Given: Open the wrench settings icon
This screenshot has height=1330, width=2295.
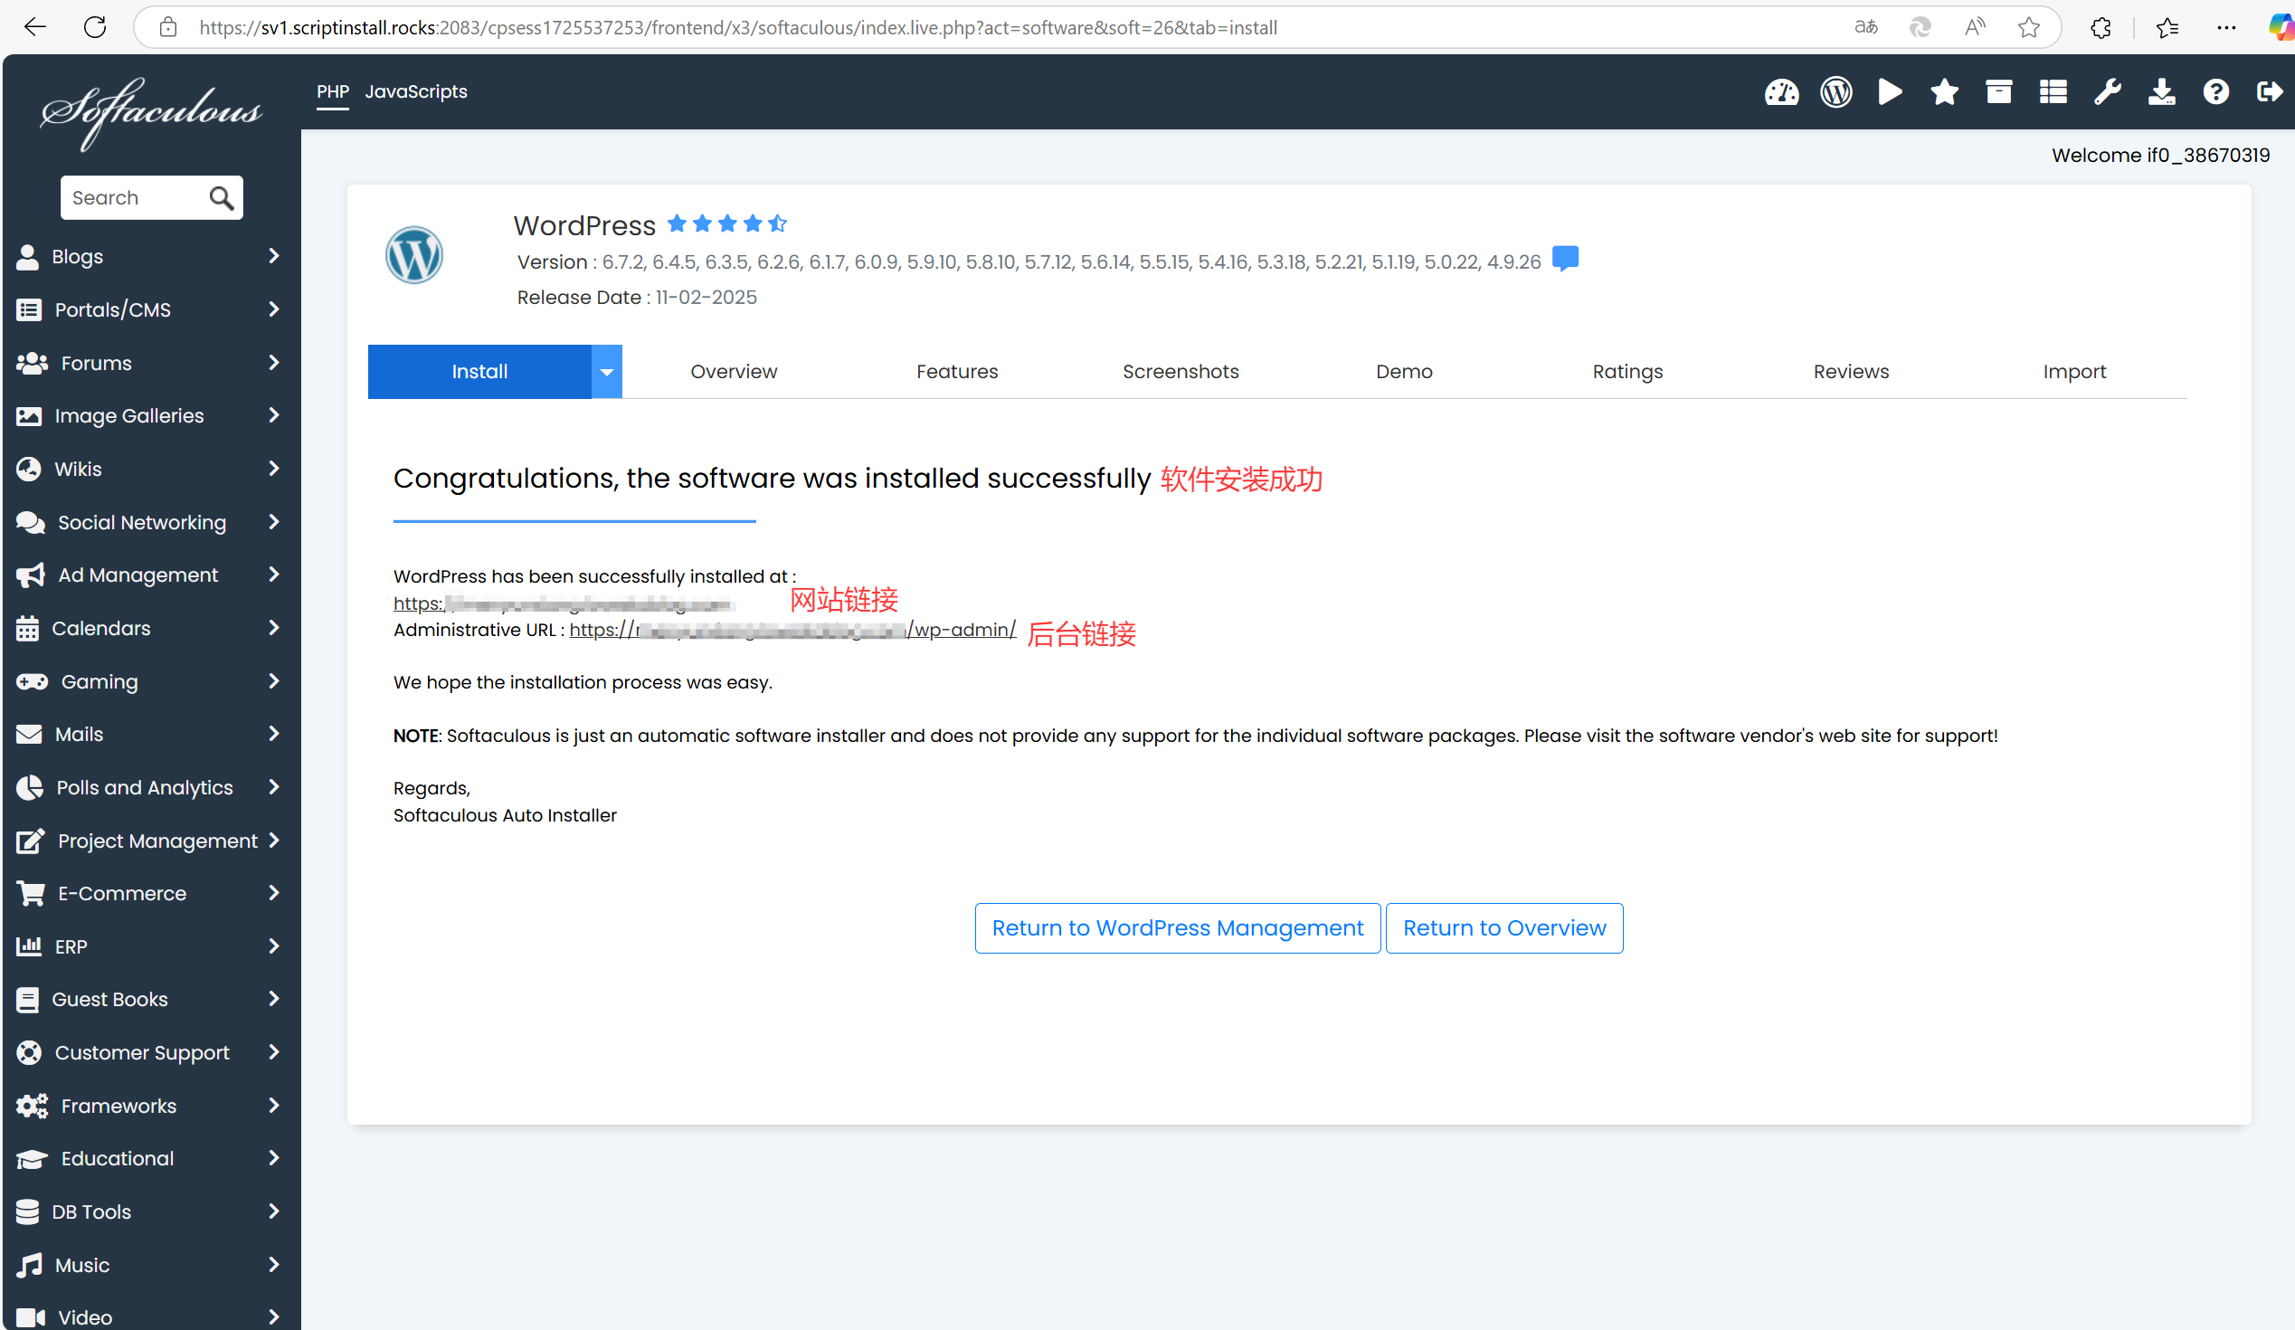Looking at the screenshot, I should point(2107,92).
